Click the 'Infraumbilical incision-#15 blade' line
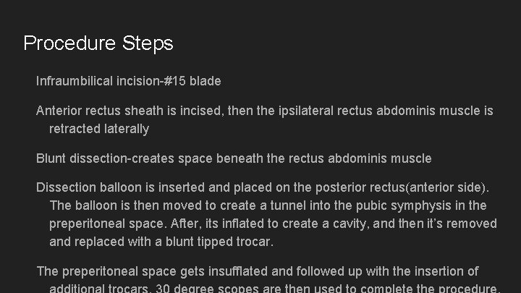 click(129, 82)
